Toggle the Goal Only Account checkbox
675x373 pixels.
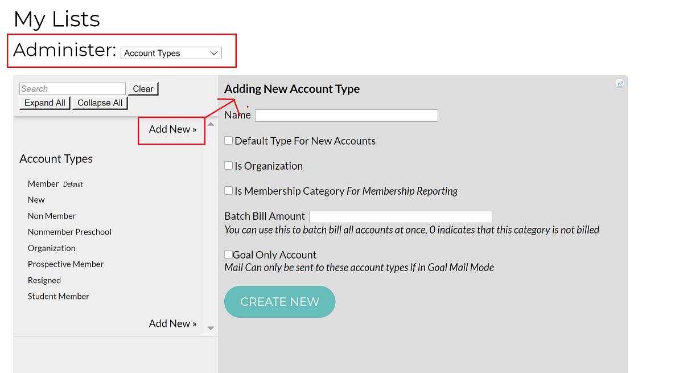[228, 253]
